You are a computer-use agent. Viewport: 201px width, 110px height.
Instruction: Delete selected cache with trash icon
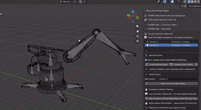[196, 64]
